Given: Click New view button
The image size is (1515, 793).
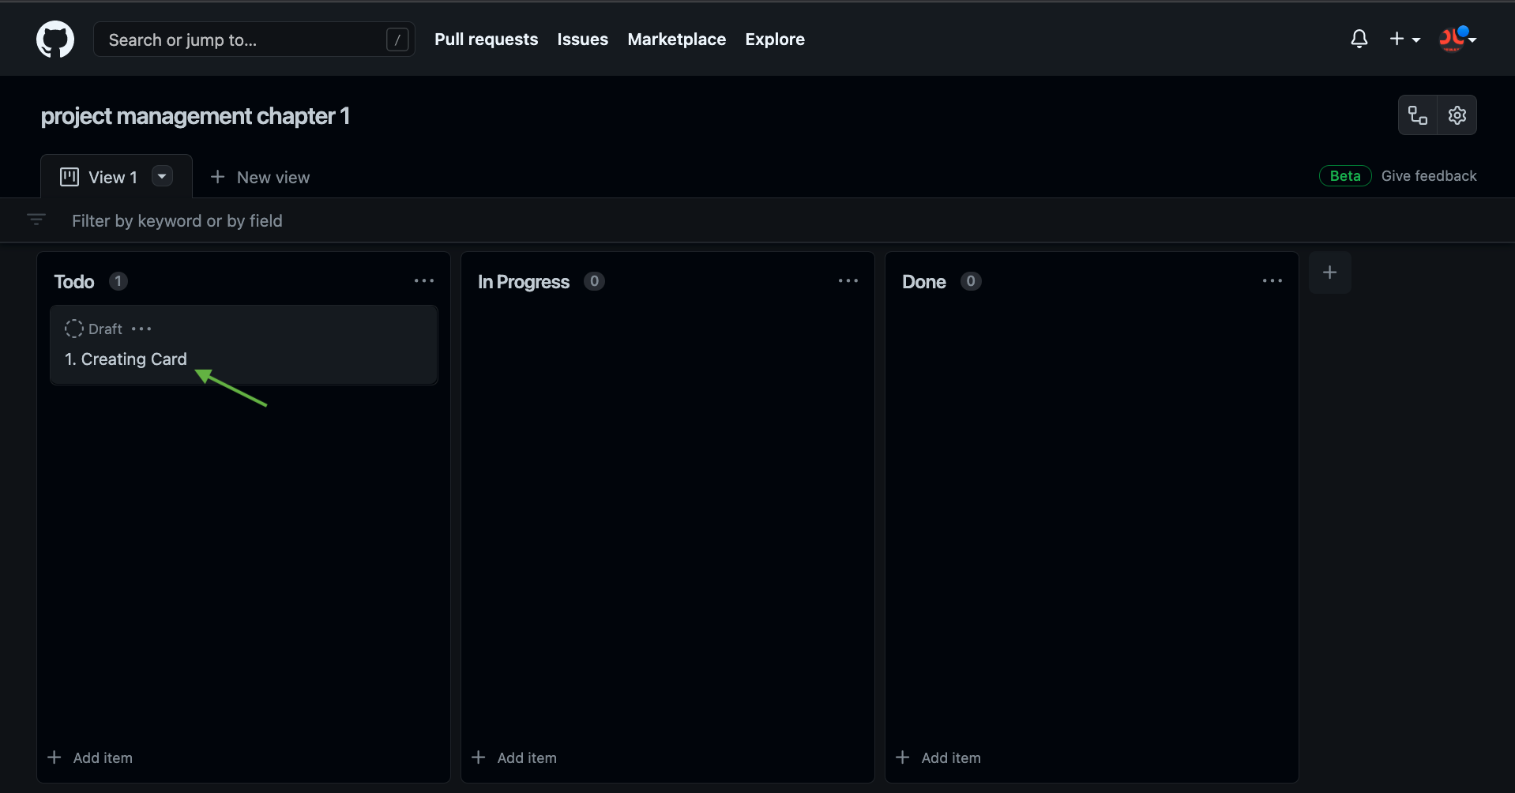Looking at the screenshot, I should point(261,177).
